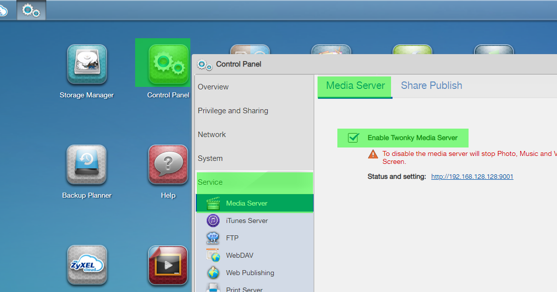The width and height of the screenshot is (557, 292).
Task: Expand the Privilege and Sharing section
Action: tap(233, 111)
